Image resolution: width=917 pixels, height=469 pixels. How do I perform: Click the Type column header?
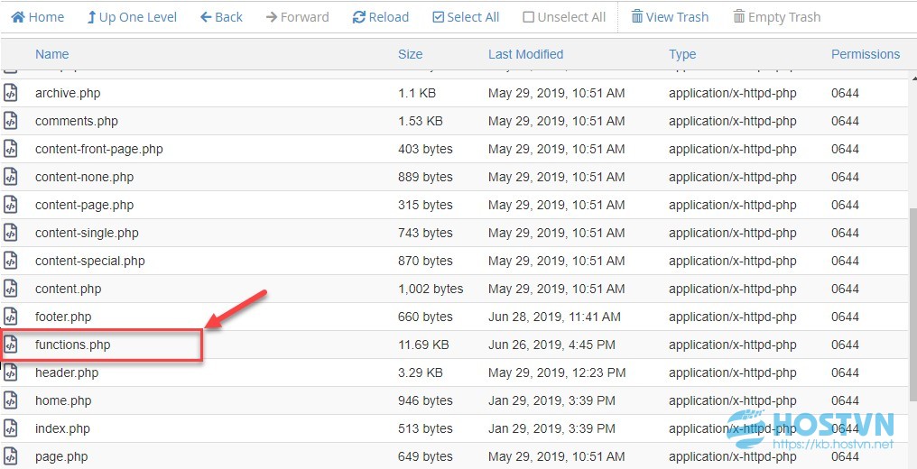pyautogui.click(x=682, y=54)
